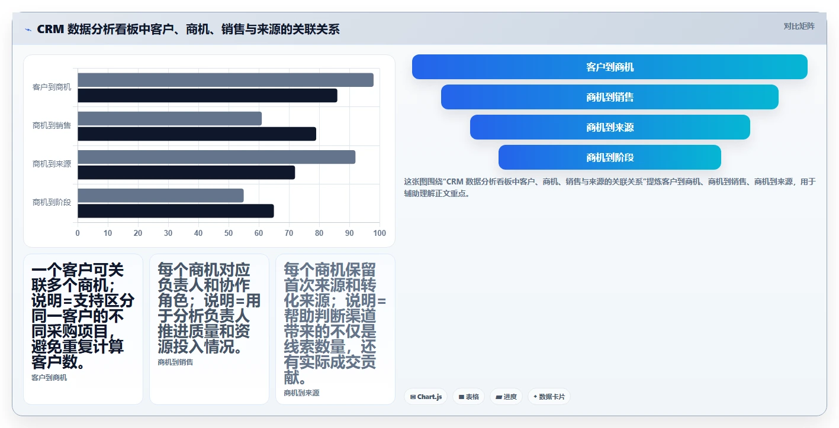
Task: Click the 客户到商机 caption under the first card
Action: coord(49,377)
